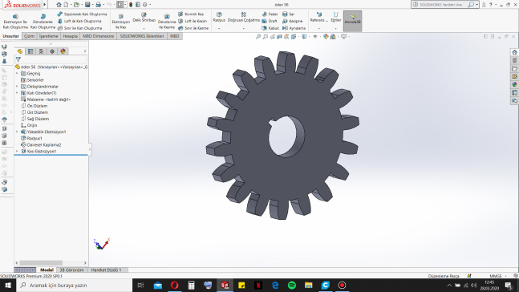
Task: Click the edit appearance color ball icon
Action: click(x=326, y=36)
